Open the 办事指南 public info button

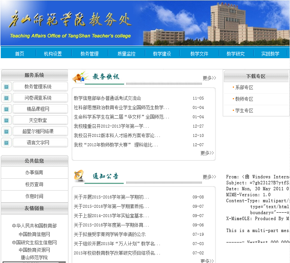34,173
